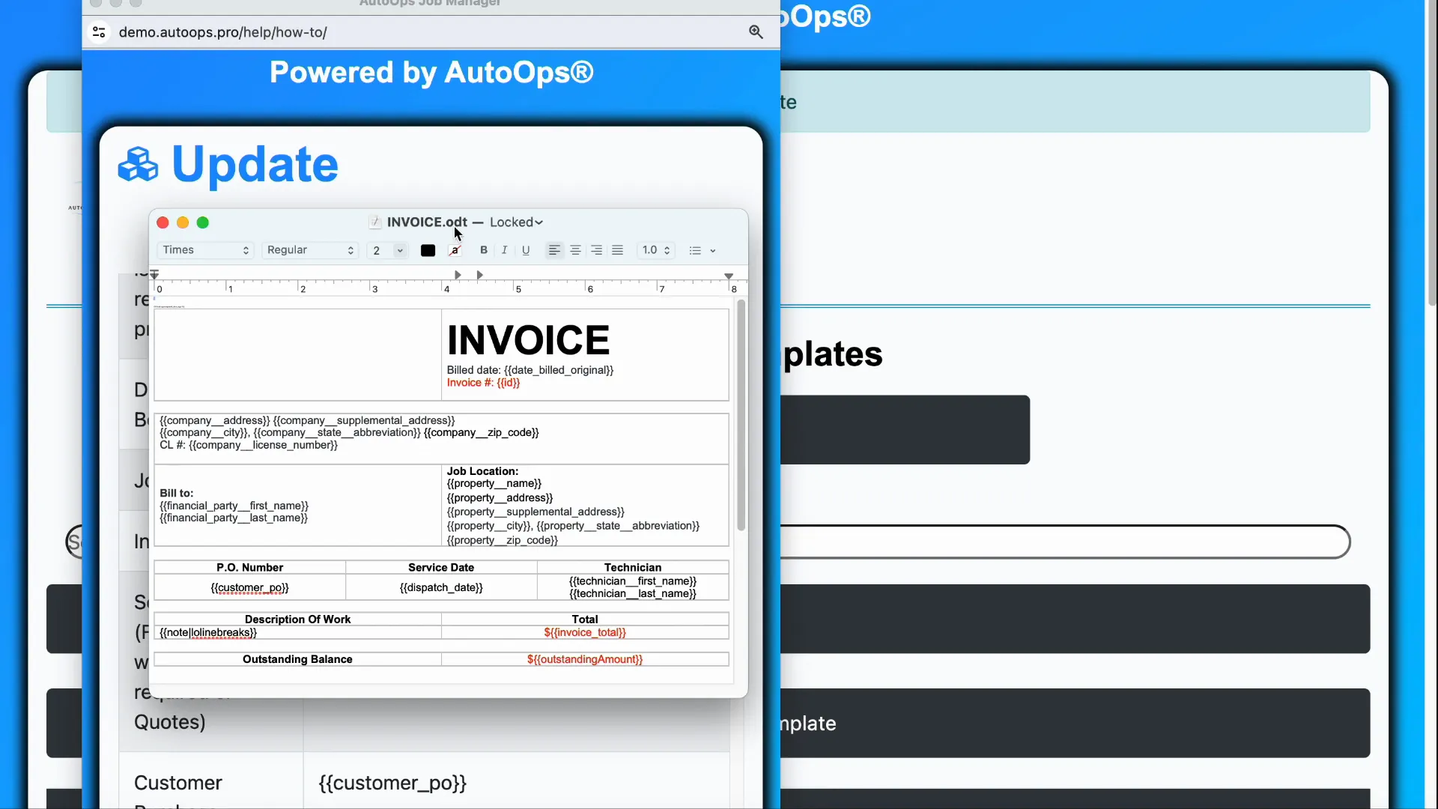Open the 1.0 line spacing dropdown
The width and height of the screenshot is (1438, 809).
coord(656,250)
